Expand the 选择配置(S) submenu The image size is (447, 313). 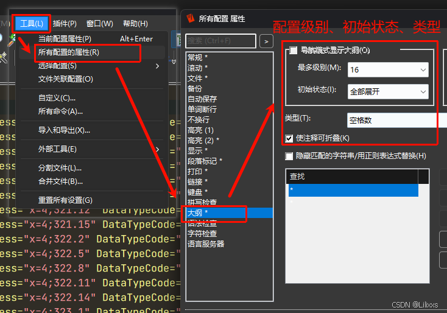pyautogui.click(x=92, y=66)
